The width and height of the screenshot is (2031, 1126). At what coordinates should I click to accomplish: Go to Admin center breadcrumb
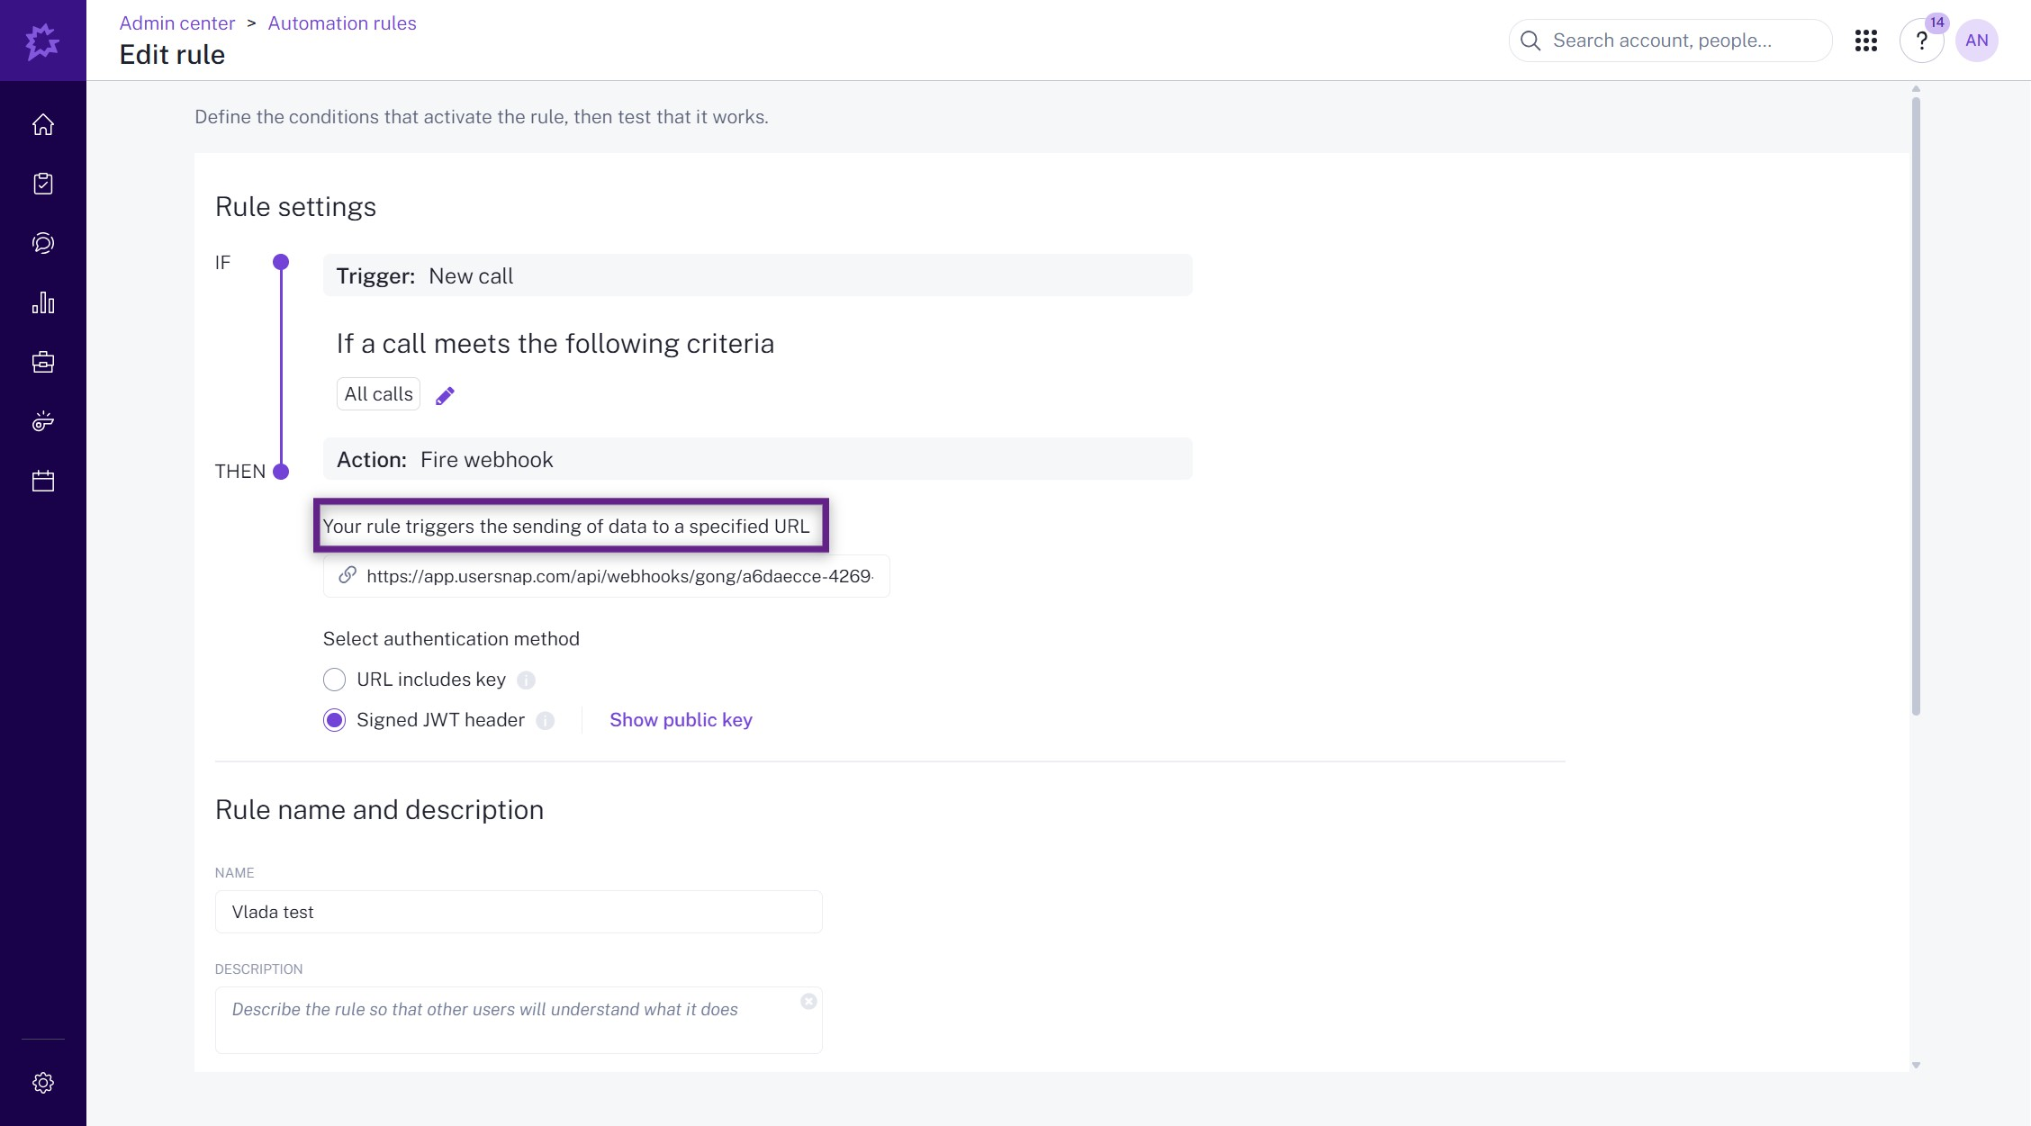tap(177, 23)
